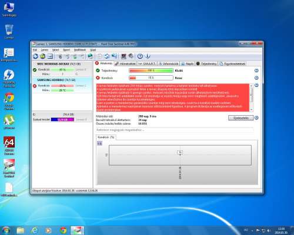294x235 pixels.
Task: Click the SAMSUNG 28 °C temperature bar
Action: (62, 90)
